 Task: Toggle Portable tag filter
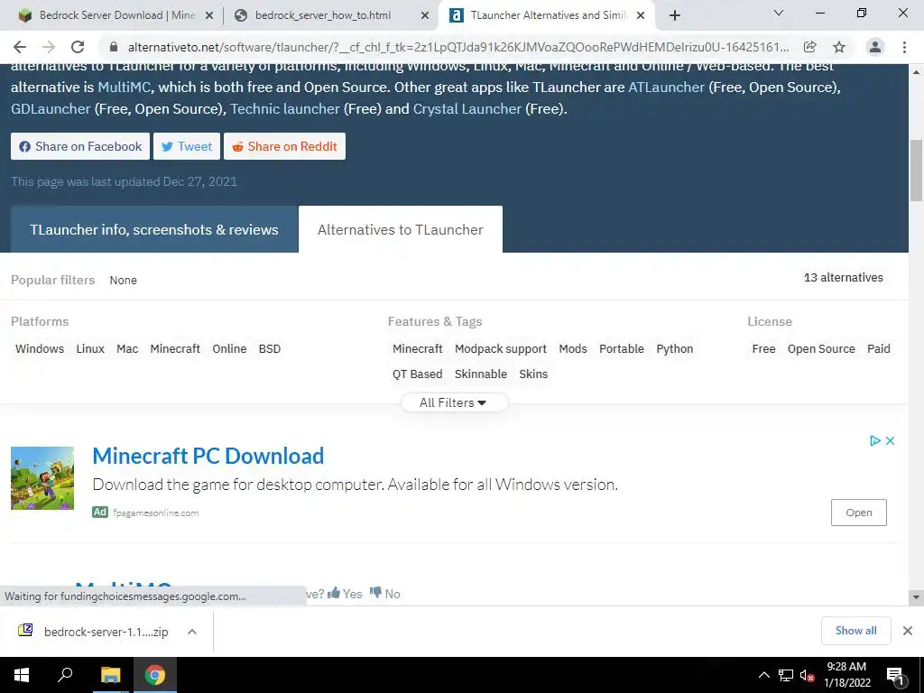[621, 349]
